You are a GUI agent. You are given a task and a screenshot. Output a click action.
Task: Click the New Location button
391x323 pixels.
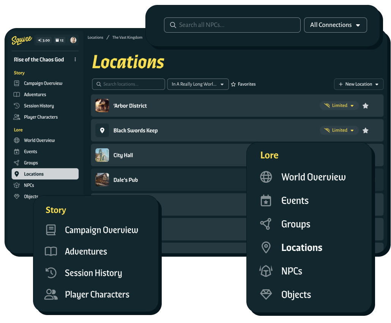pyautogui.click(x=358, y=84)
